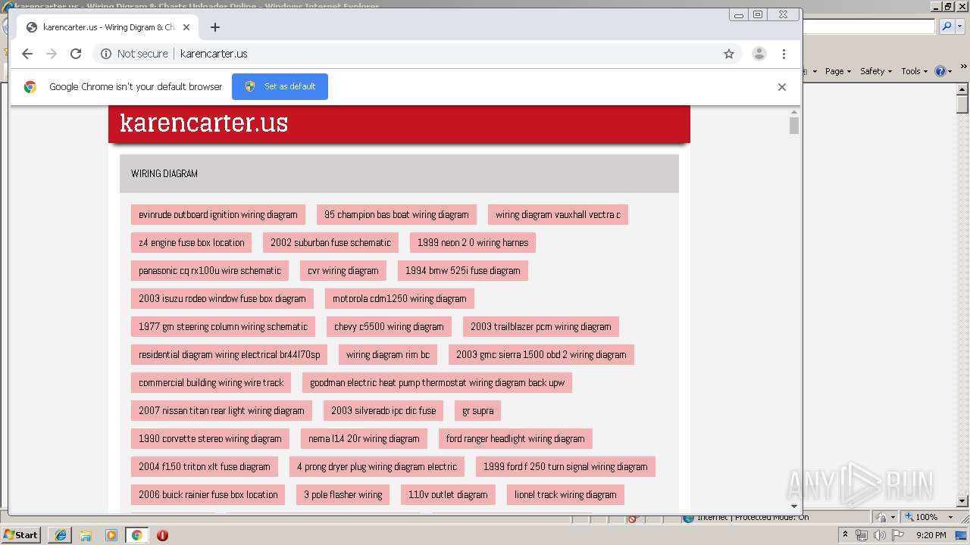Open cvr wiring diagram link
Screen dimensions: 970x545
click(343, 271)
